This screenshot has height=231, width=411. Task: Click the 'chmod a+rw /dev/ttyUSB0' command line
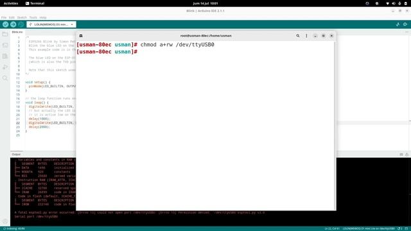[177, 44]
